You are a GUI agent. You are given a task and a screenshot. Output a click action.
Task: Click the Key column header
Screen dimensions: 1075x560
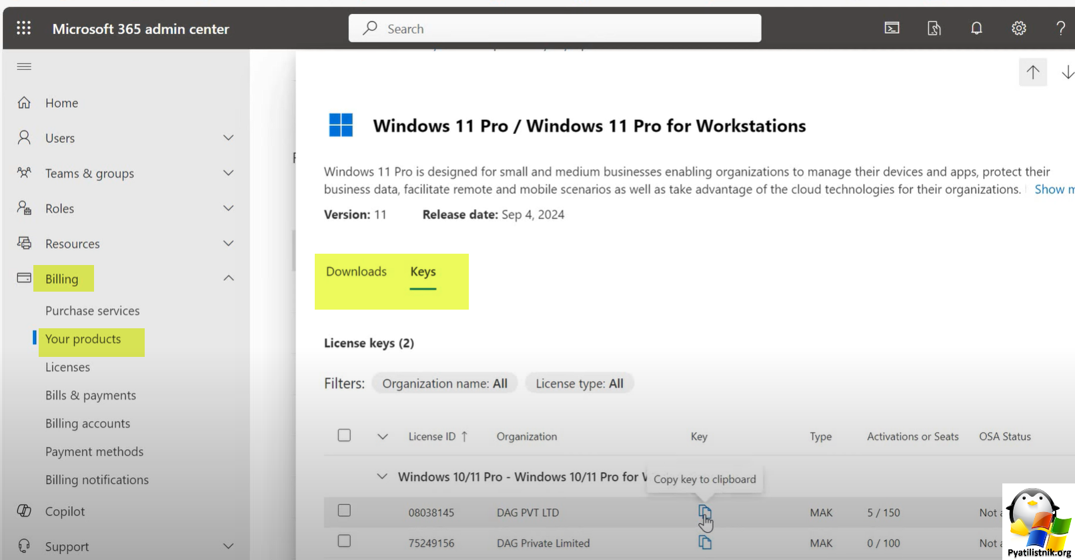[699, 437]
